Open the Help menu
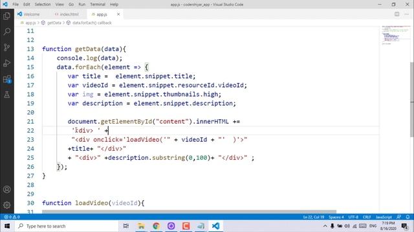 (x=114, y=5)
